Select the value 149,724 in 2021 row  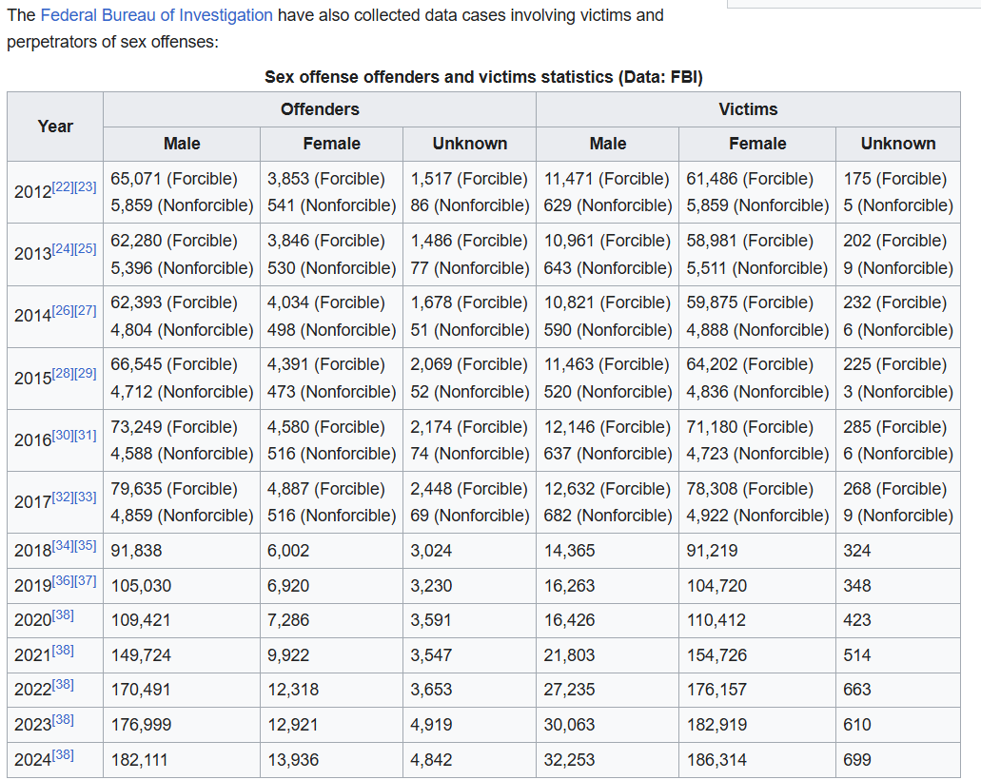point(141,655)
